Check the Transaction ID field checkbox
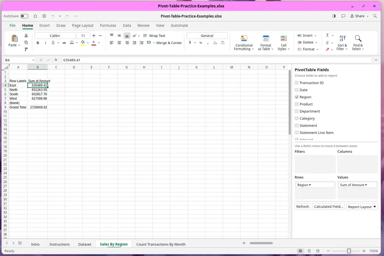384x256 pixels. [296, 83]
